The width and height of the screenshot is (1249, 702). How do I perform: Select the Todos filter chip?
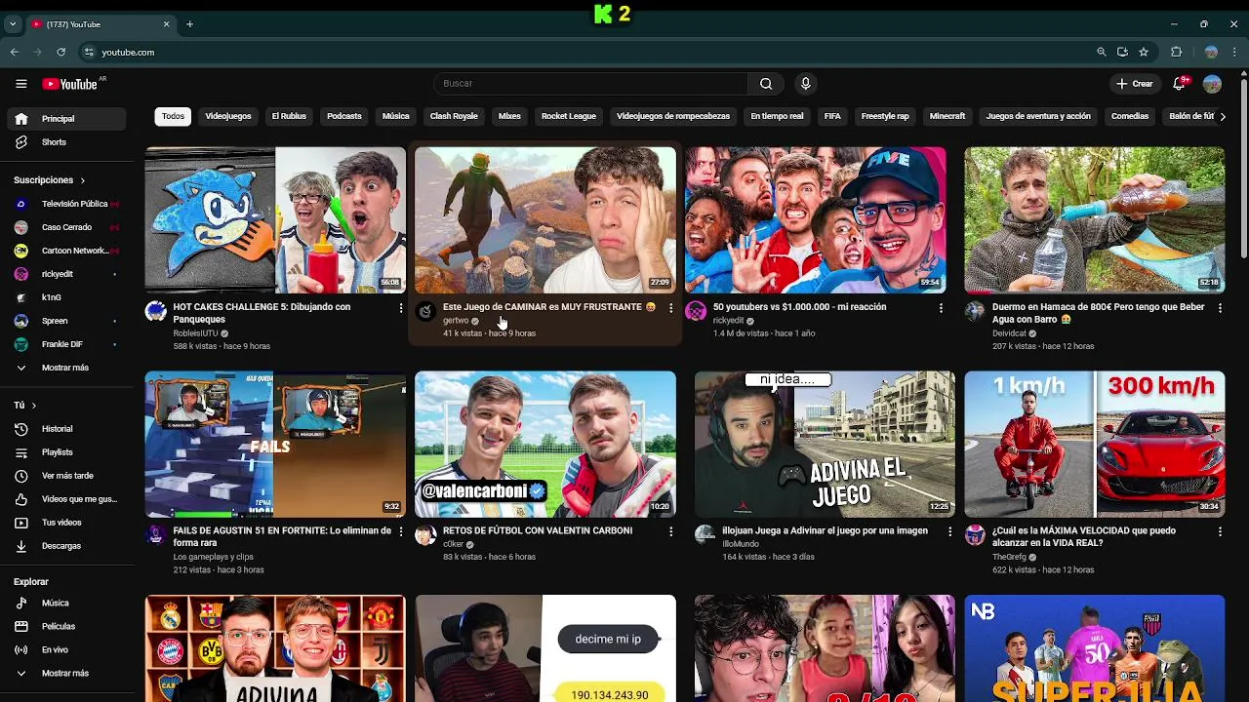pyautogui.click(x=173, y=116)
